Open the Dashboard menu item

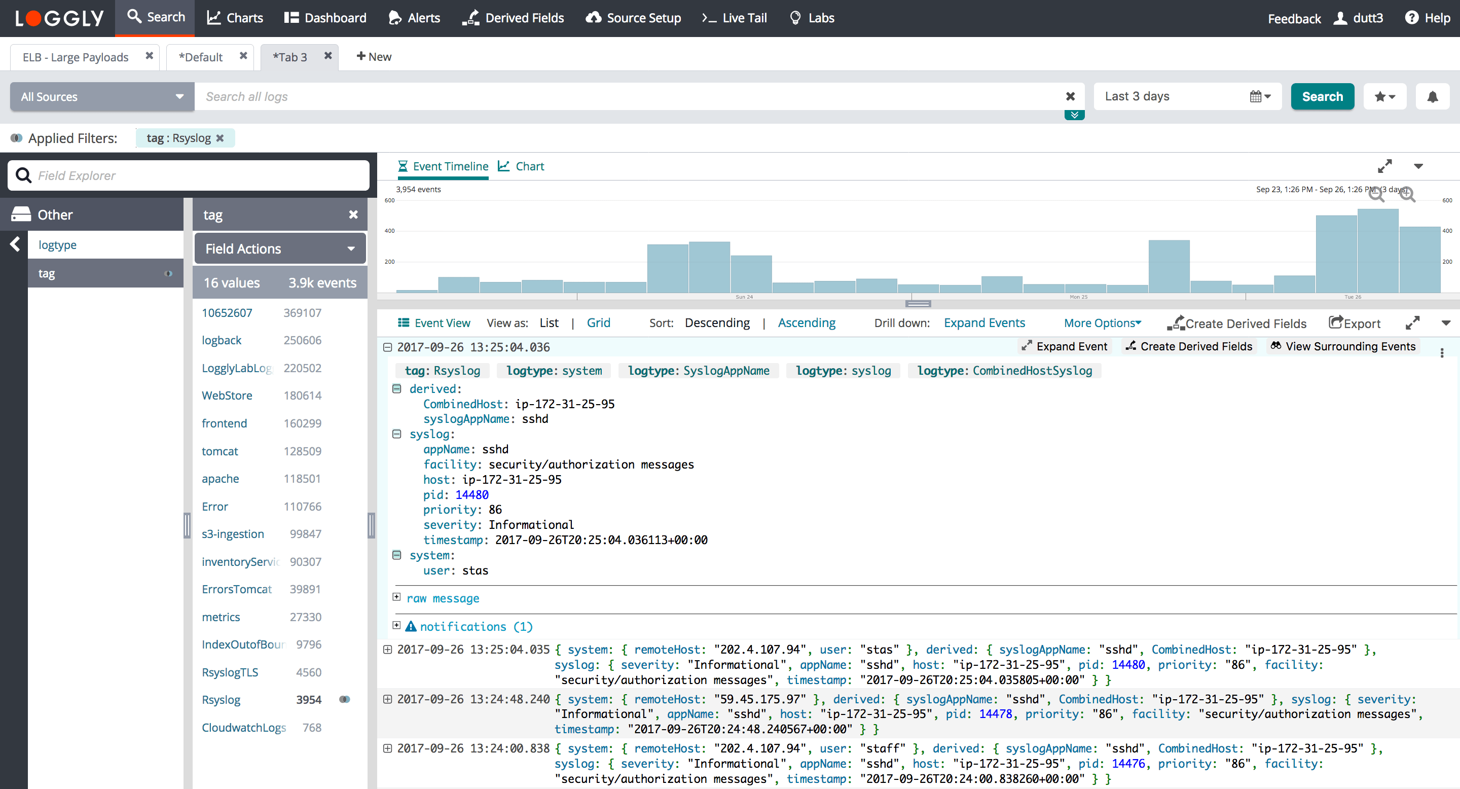[325, 18]
